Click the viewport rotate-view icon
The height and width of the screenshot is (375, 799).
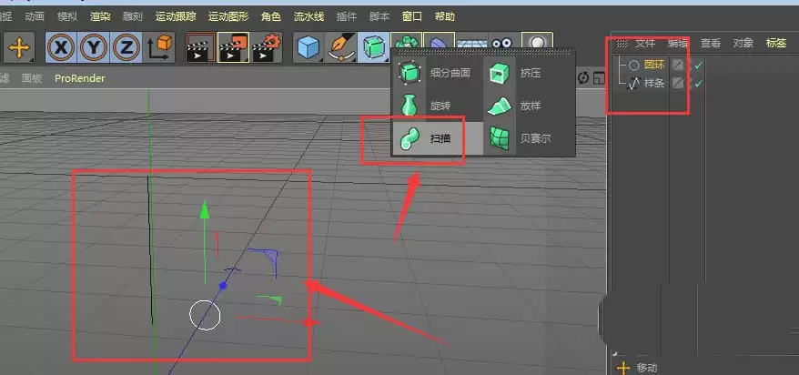click(584, 78)
